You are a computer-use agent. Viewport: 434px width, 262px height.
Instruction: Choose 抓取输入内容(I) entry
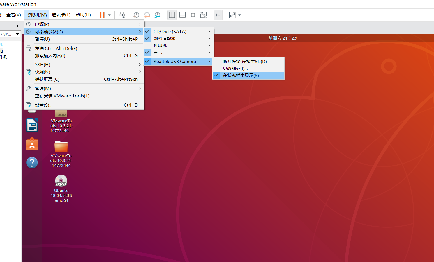[x=84, y=55]
